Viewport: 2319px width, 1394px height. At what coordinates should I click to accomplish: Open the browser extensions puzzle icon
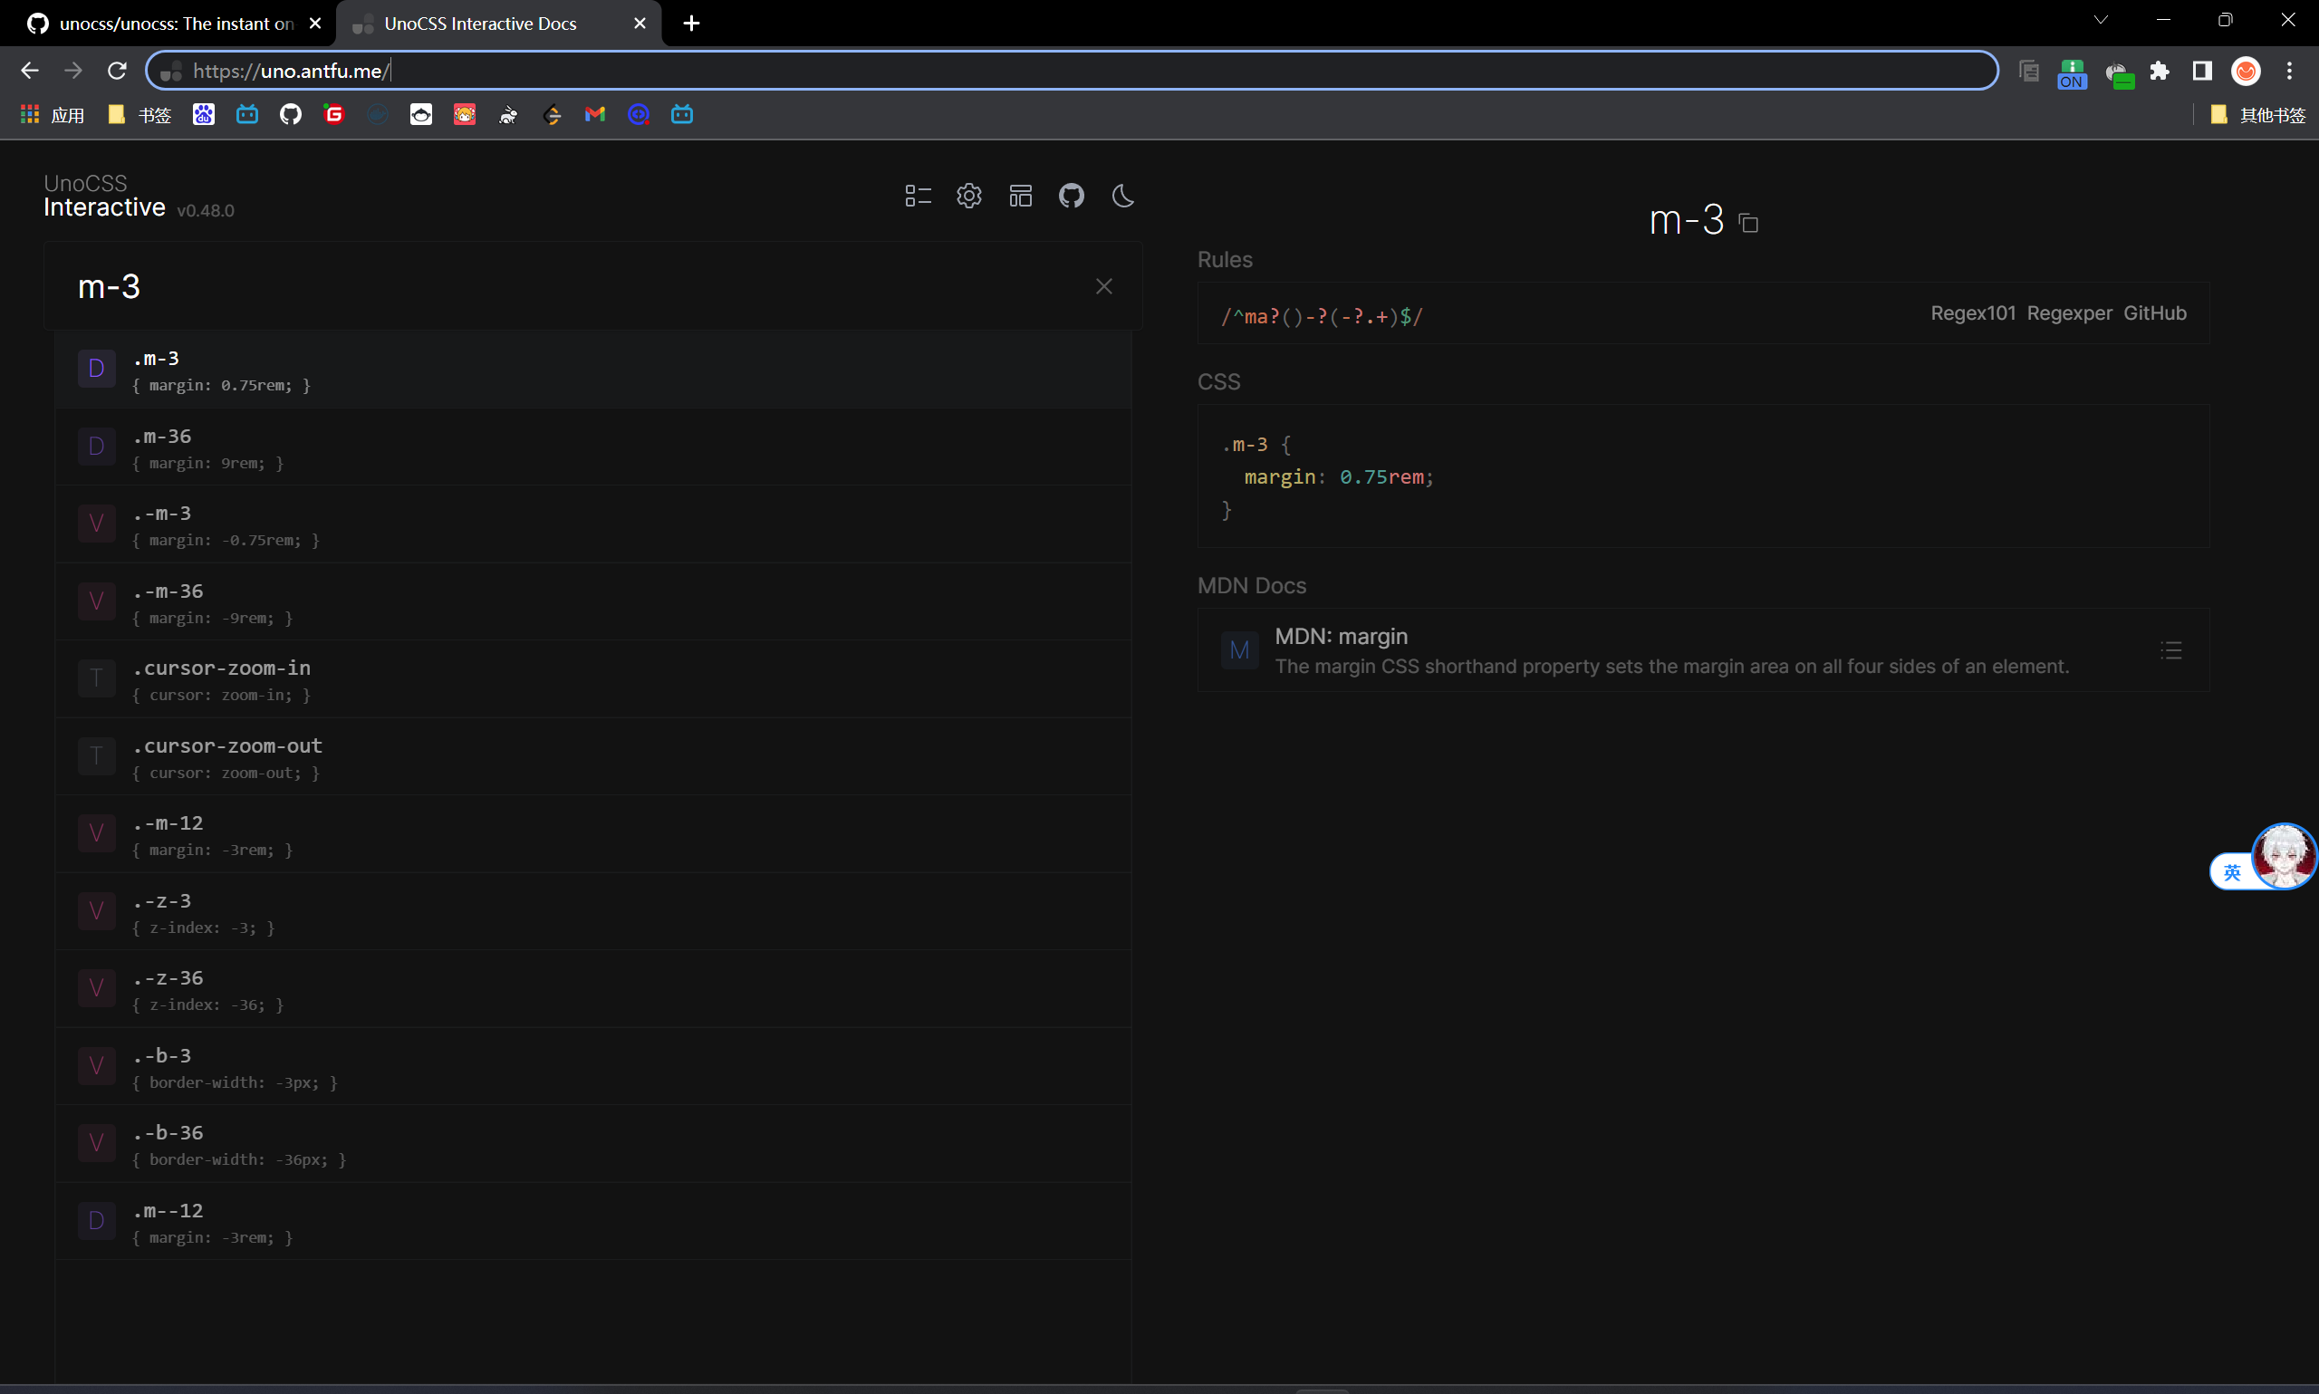pyautogui.click(x=2160, y=72)
